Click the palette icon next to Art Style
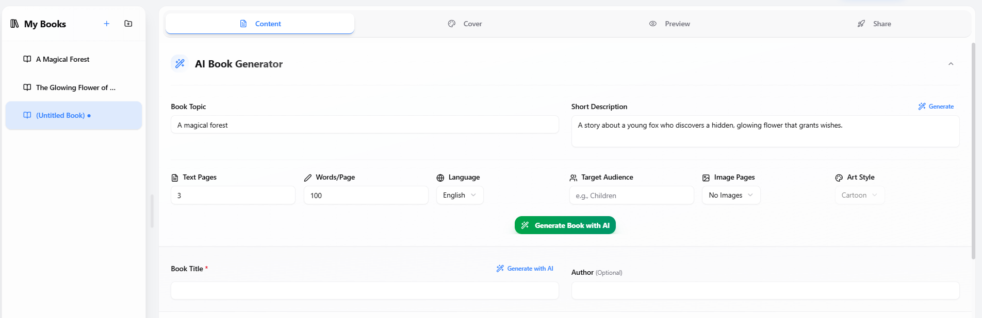982x318 pixels. click(x=839, y=178)
